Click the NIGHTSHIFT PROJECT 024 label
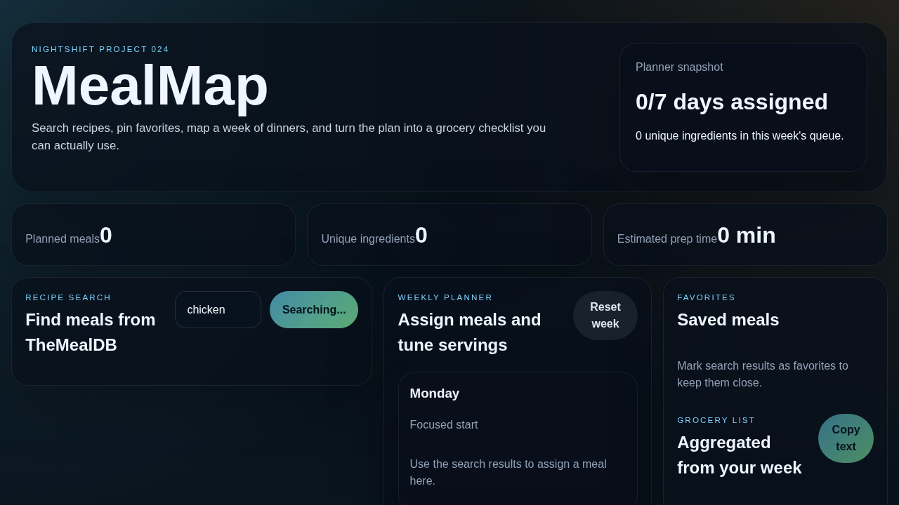The height and width of the screenshot is (505, 899). coord(100,49)
